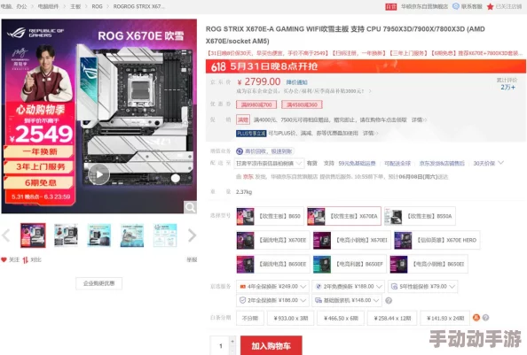Click 加入购物车 button
527x355 pixels.
click(271, 345)
